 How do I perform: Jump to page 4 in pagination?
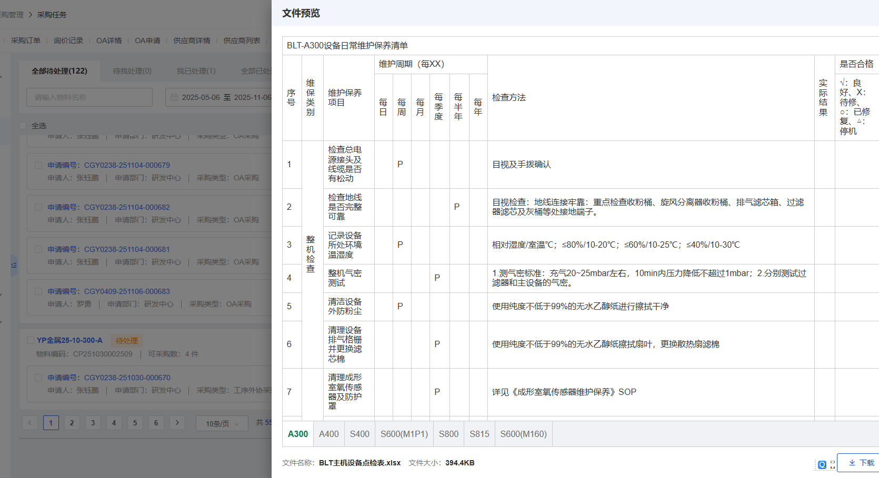(114, 422)
